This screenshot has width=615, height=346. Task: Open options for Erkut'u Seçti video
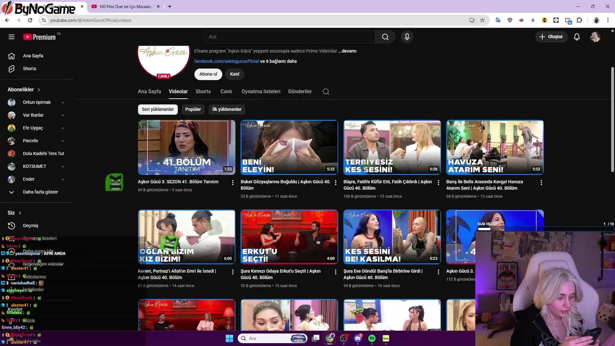pyautogui.click(x=335, y=272)
